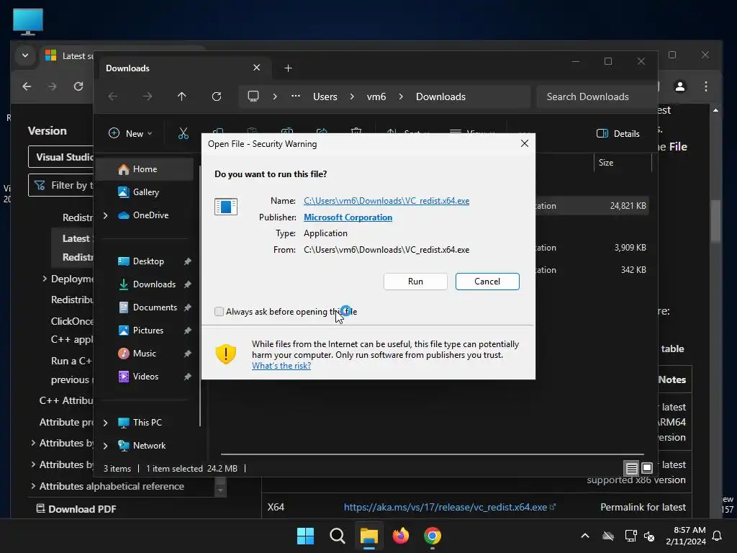737x553 pixels.
Task: Switch to large thumbnails view in the status bar
Action: point(647,468)
